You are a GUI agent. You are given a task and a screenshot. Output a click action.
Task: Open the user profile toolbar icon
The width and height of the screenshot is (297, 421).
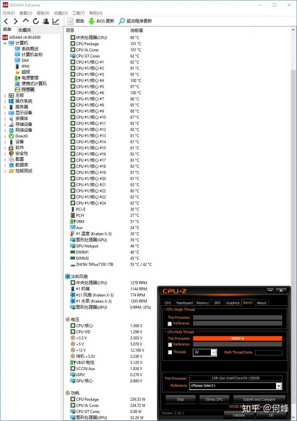click(46, 21)
